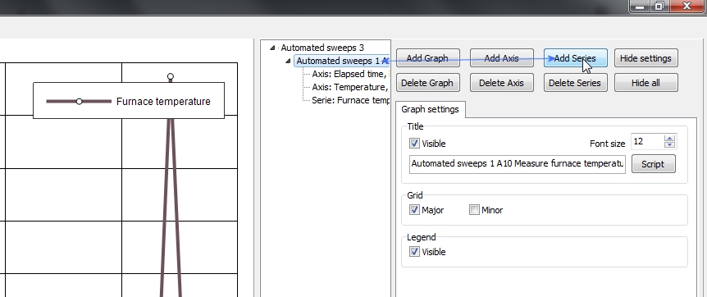Screen dimensions: 707x297
Task: Select Automated sweeps 3 in the tree
Action: point(322,48)
